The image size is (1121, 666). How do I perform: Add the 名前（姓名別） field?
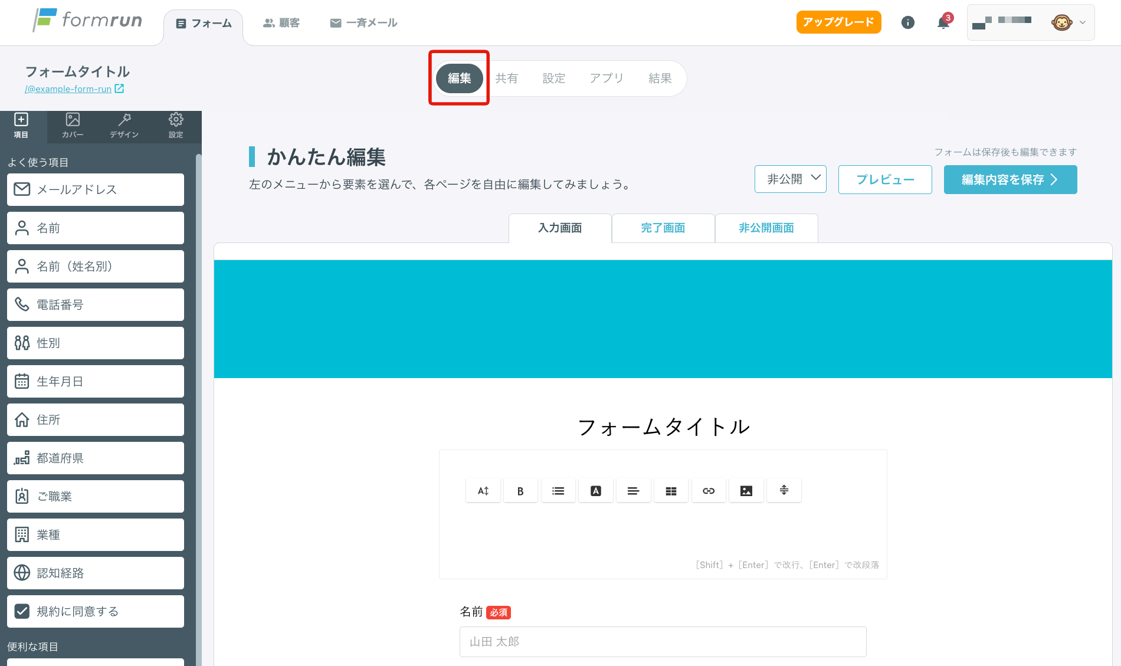(96, 266)
